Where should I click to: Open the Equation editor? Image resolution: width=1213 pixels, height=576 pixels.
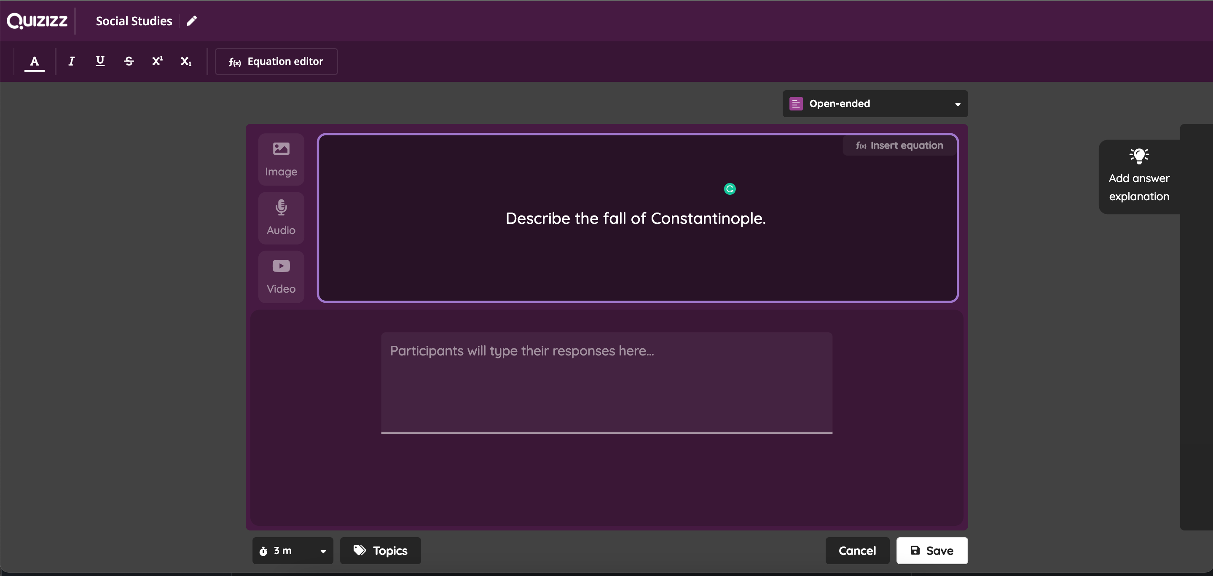click(276, 62)
